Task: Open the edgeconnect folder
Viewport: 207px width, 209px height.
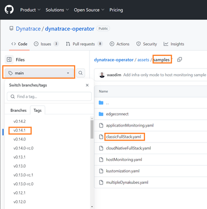Action: coord(117,114)
